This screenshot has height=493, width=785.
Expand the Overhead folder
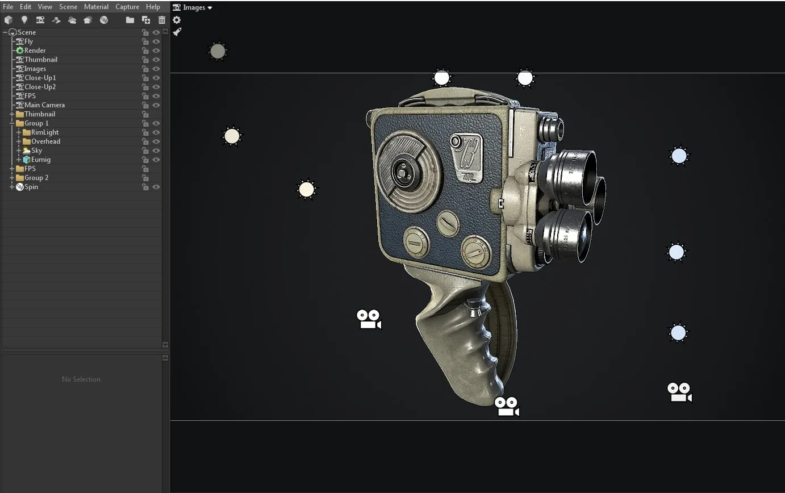19,141
